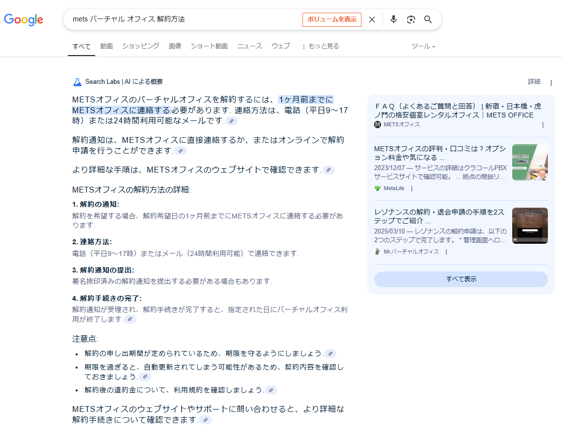Start voice search with the microphone icon
The width and height of the screenshot is (562, 428).
[394, 19]
